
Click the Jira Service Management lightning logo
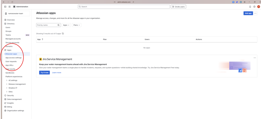[x=40, y=59]
